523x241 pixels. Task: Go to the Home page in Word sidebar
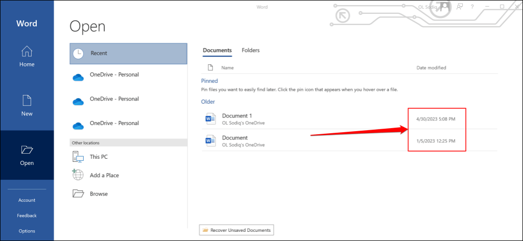(x=27, y=56)
